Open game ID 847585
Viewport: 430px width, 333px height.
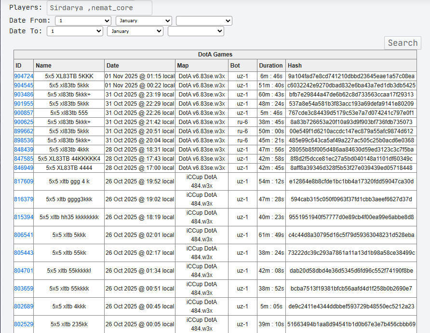point(24,159)
